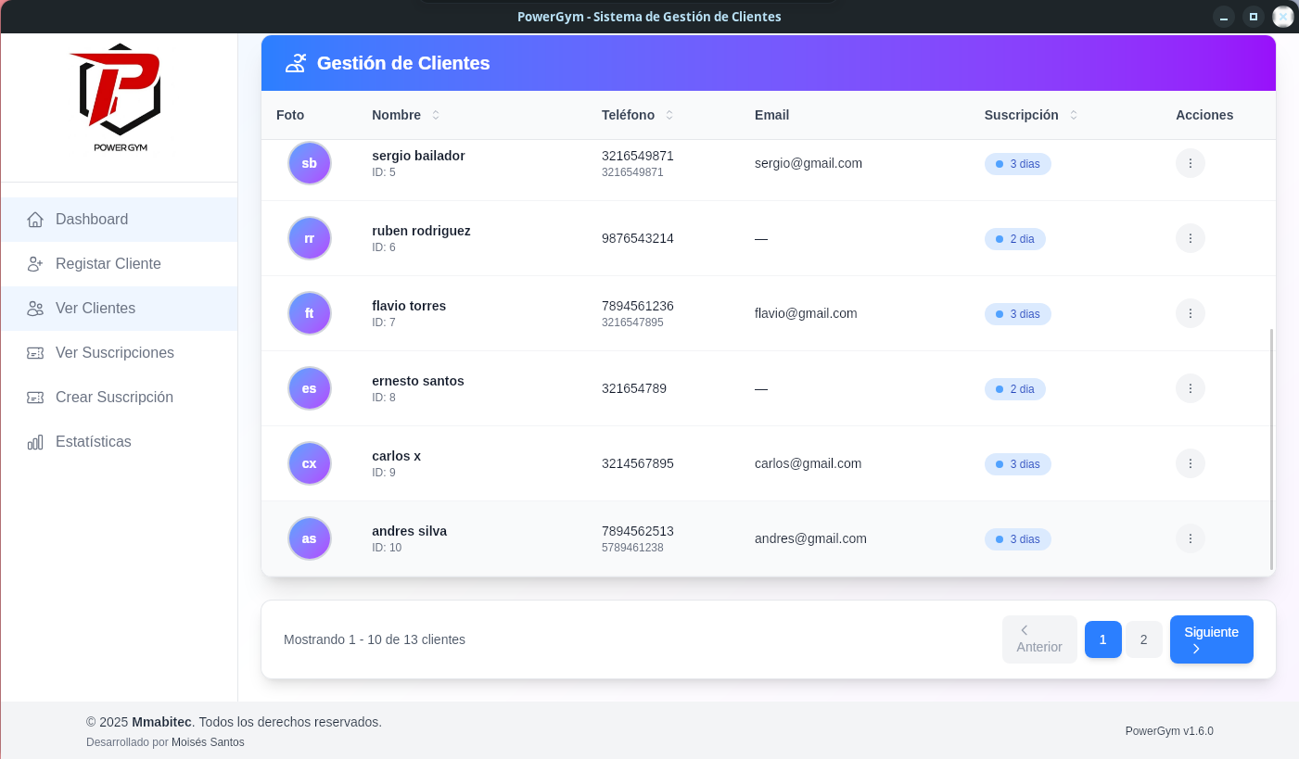Open actions menu for sergio bailador
1299x759 pixels.
[1191, 163]
